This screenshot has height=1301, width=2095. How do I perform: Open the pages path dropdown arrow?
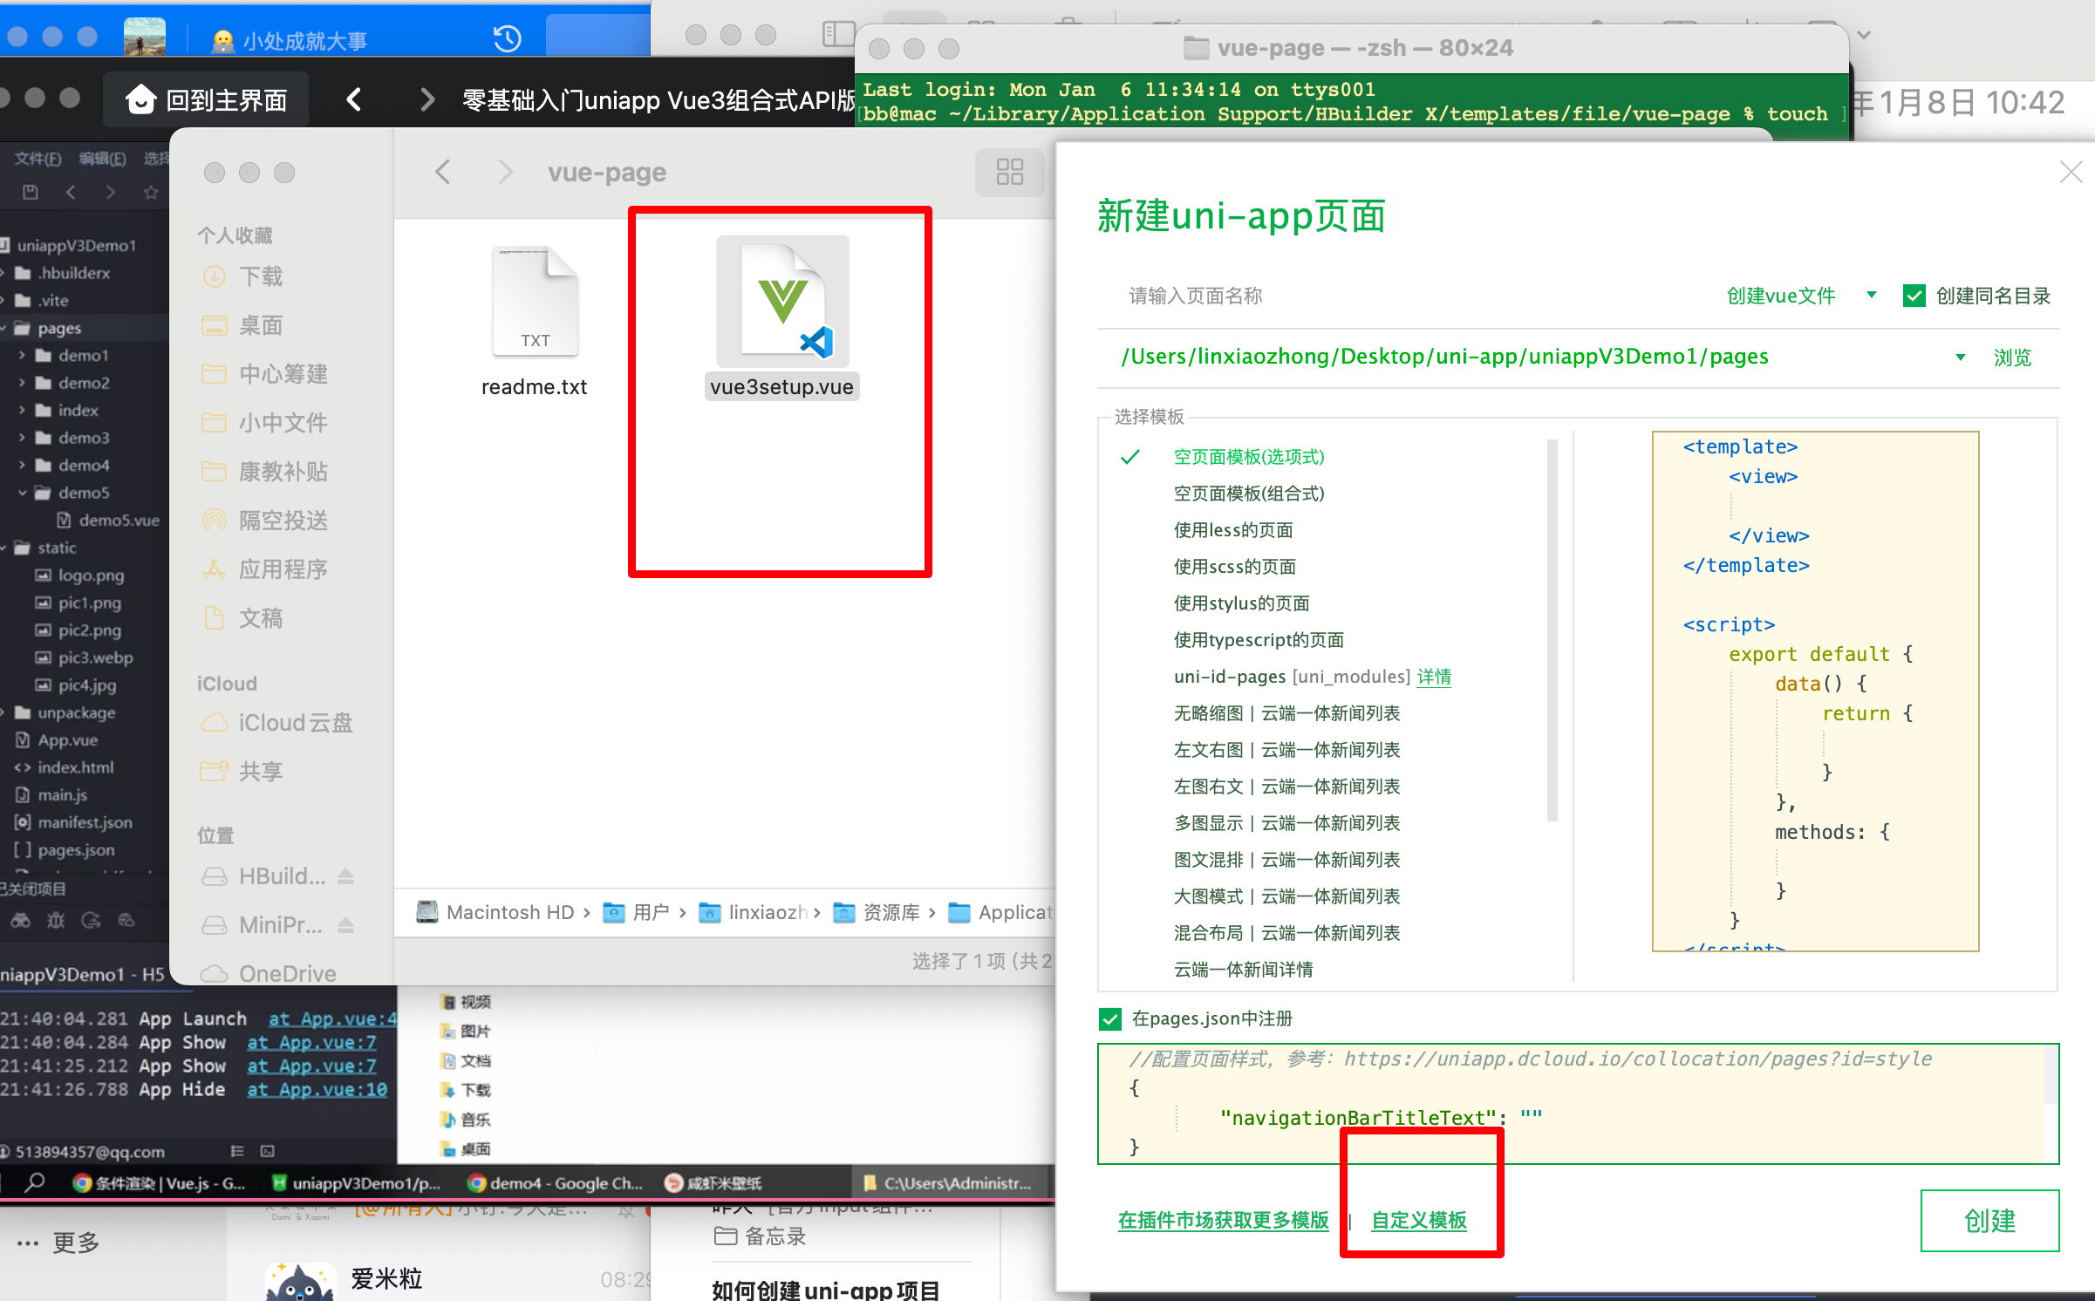tap(1960, 357)
